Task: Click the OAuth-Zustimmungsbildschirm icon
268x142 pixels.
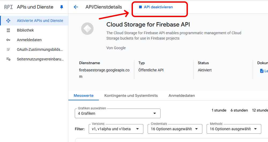Action: [8, 49]
